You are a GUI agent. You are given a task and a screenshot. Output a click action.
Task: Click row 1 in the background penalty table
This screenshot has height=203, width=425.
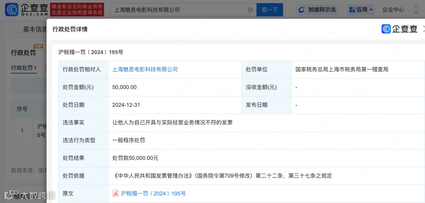click(x=29, y=131)
